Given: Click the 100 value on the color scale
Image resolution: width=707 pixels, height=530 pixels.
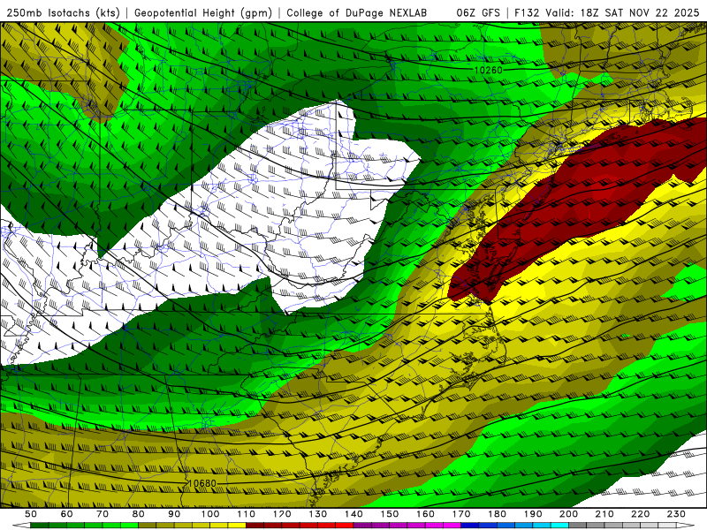Looking at the screenshot, I should [x=210, y=514].
